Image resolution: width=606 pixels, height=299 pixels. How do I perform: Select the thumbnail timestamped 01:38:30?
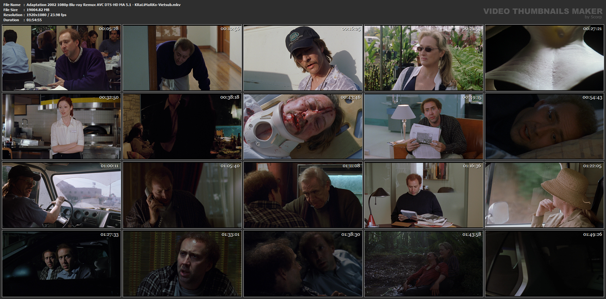coord(303,264)
